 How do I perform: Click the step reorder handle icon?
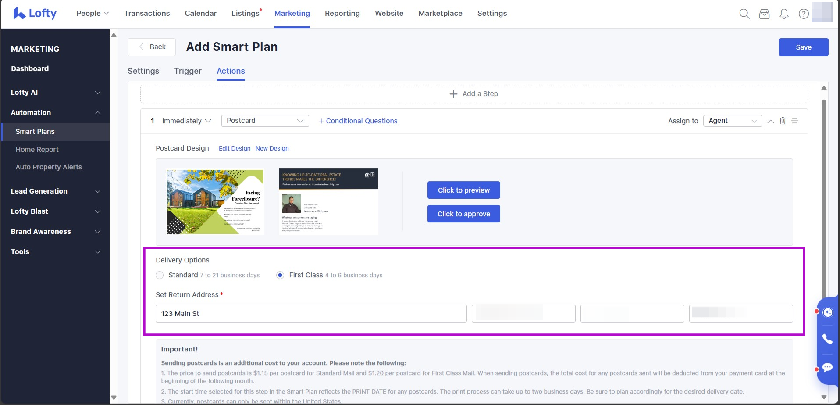(x=794, y=121)
